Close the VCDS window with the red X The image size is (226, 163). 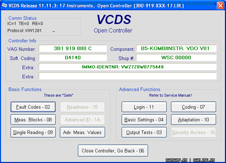click(x=220, y=6)
